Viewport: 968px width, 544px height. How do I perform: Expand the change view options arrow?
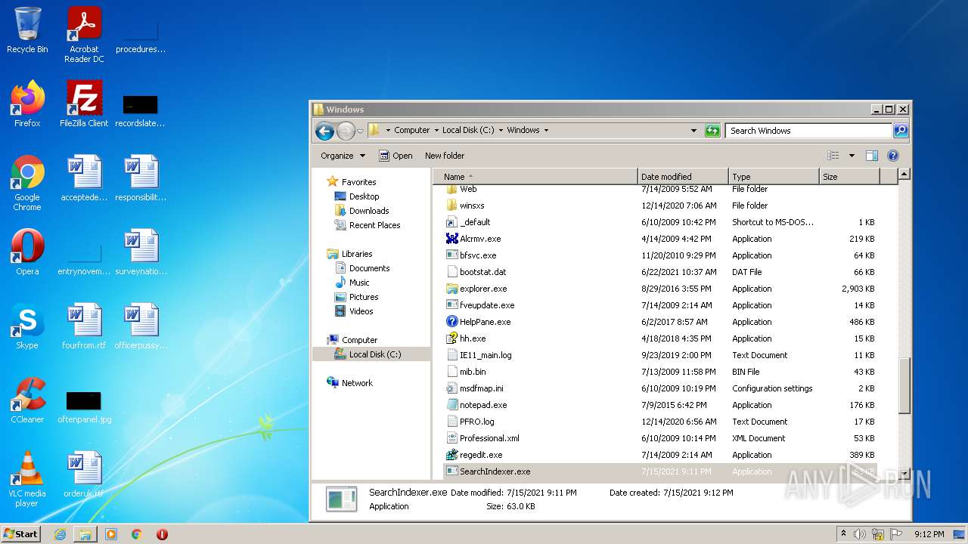point(851,156)
